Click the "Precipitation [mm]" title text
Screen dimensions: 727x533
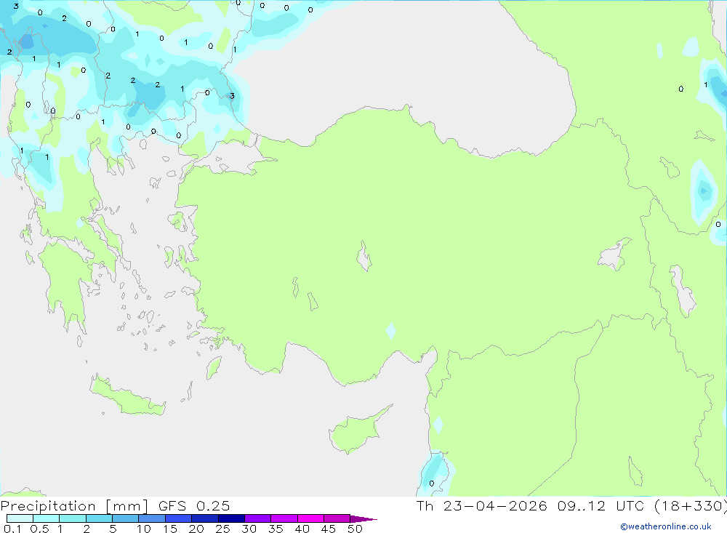74,506
